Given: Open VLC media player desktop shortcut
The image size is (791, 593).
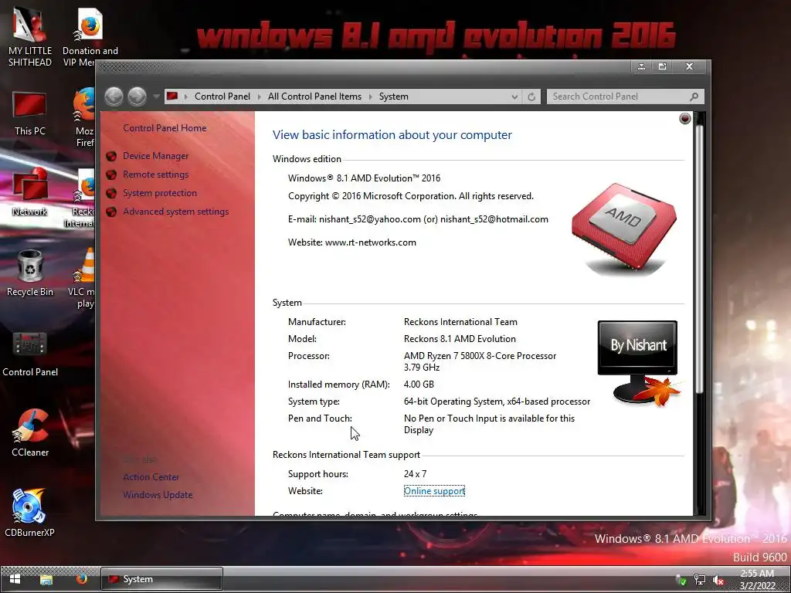Looking at the screenshot, I should coord(83,278).
